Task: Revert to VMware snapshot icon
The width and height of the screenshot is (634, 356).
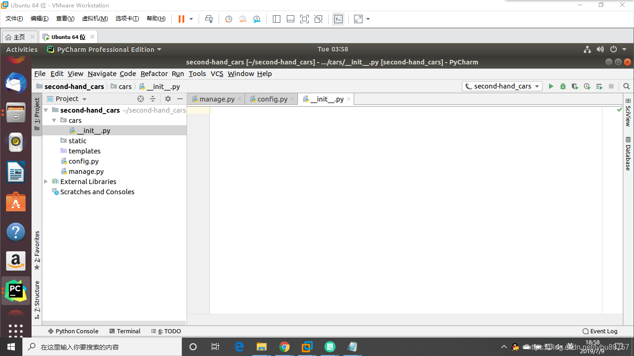Action: tap(243, 19)
